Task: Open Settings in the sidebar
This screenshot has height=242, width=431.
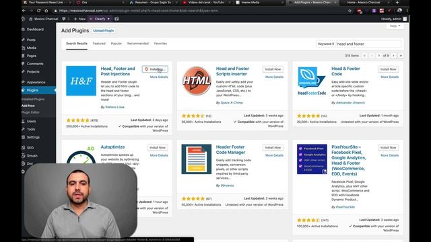Action: click(33, 137)
